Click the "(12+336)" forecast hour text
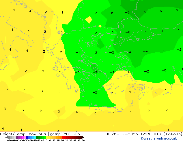Viewport: 183px width, 141px height. pos(173,134)
